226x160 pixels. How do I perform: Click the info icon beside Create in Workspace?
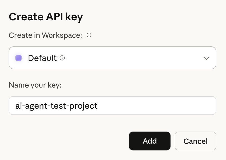point(89,35)
